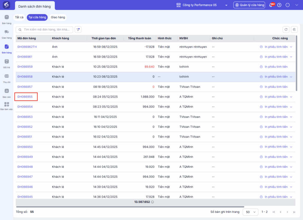Screen dimensions: 303x220
Task: Expand the Công ty Performance 05 dropdown
Action: coord(226,5)
